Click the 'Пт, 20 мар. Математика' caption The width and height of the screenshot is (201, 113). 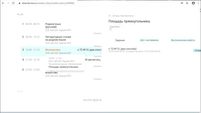click(x=121, y=16)
